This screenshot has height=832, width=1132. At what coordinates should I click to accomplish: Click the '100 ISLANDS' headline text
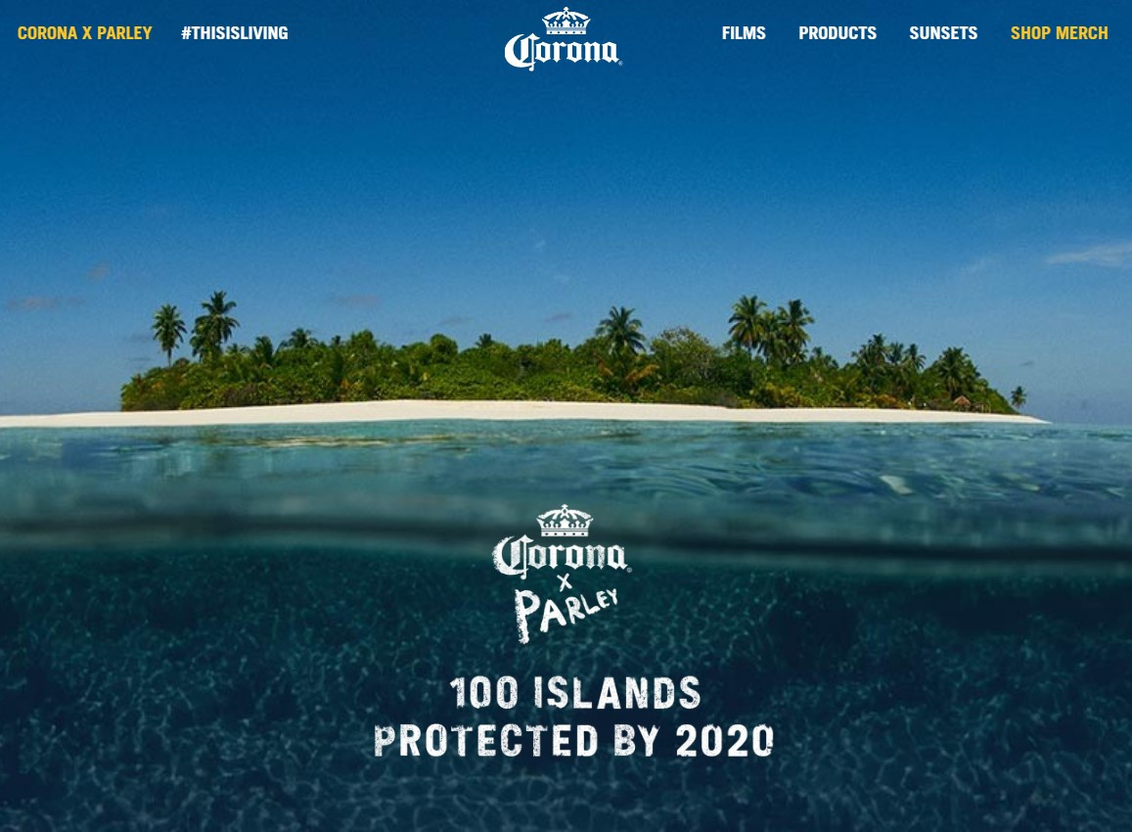click(x=575, y=693)
